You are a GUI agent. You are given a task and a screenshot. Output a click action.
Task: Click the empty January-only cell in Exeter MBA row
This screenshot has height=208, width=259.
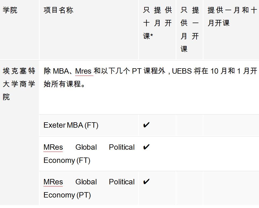click(x=190, y=125)
